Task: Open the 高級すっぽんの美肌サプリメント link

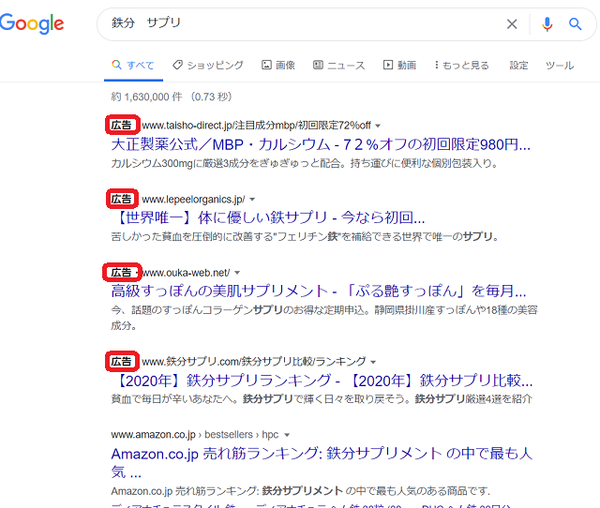Action: tap(321, 291)
